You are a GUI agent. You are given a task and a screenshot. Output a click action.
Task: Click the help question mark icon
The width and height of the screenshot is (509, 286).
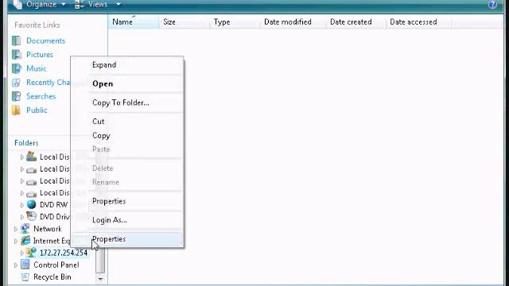493,4
